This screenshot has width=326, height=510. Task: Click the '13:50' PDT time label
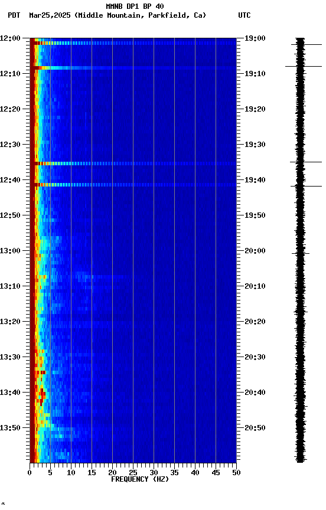pyautogui.click(x=10, y=428)
